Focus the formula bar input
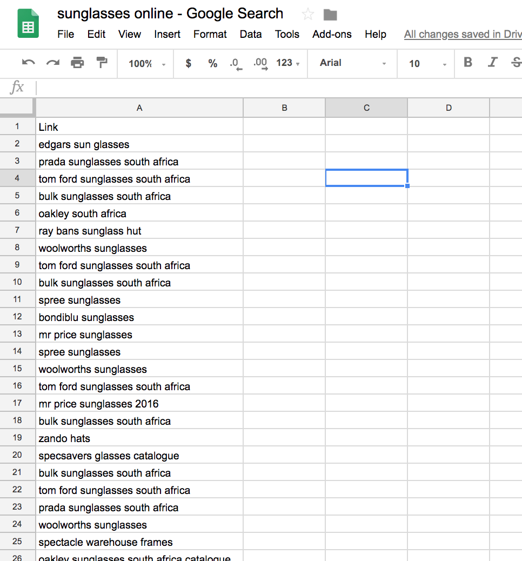This screenshot has width=522, height=561. 279,88
